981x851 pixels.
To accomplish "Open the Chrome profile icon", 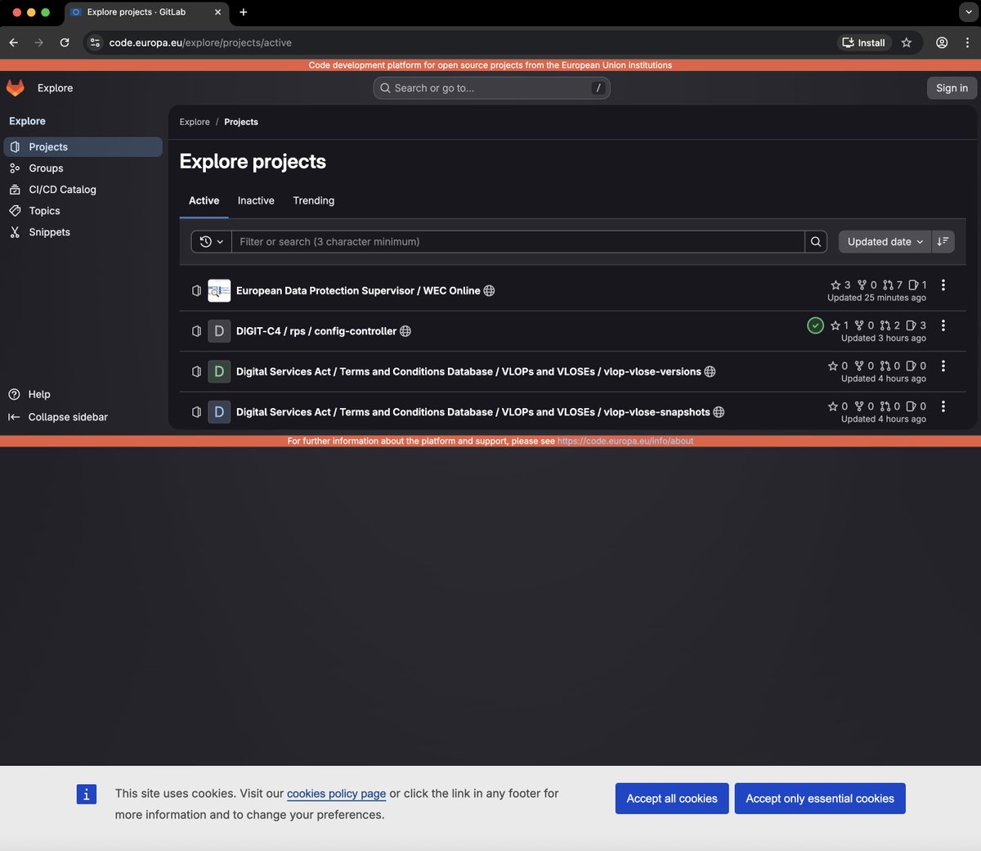I will 942,43.
